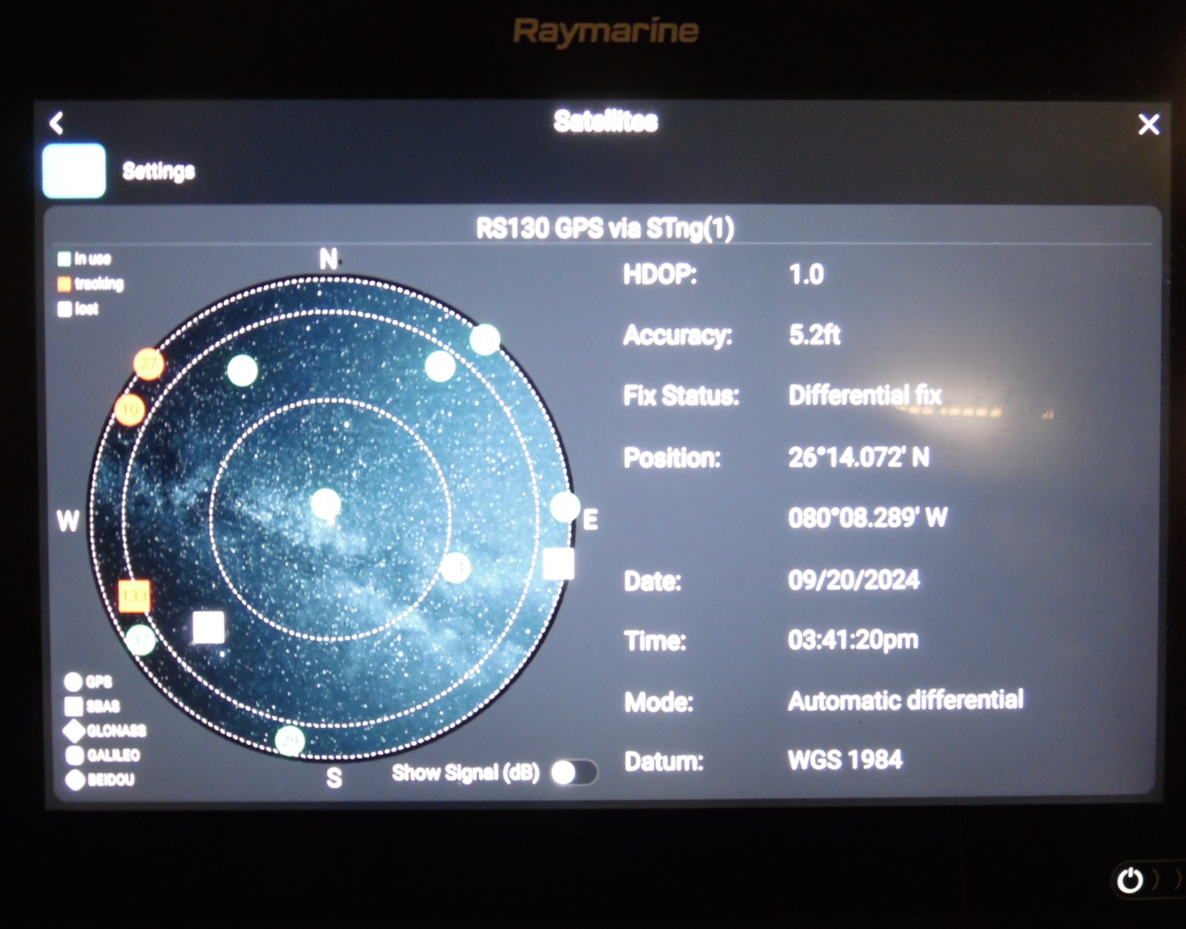Open the Settings panel

coord(73,169)
